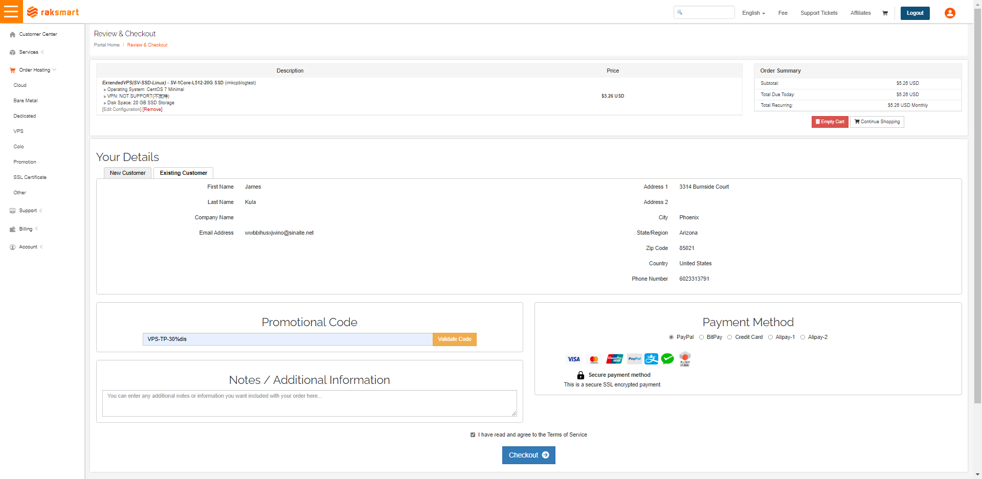Open the hamburger menu icon
This screenshot has width=982, height=479.
(x=11, y=11)
